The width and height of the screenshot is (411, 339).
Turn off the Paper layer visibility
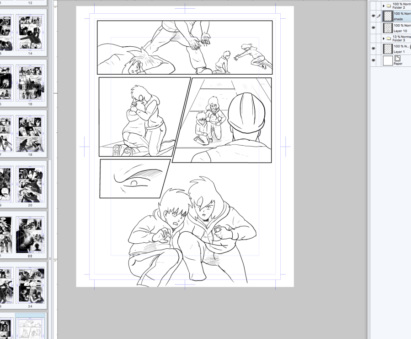coord(374,60)
